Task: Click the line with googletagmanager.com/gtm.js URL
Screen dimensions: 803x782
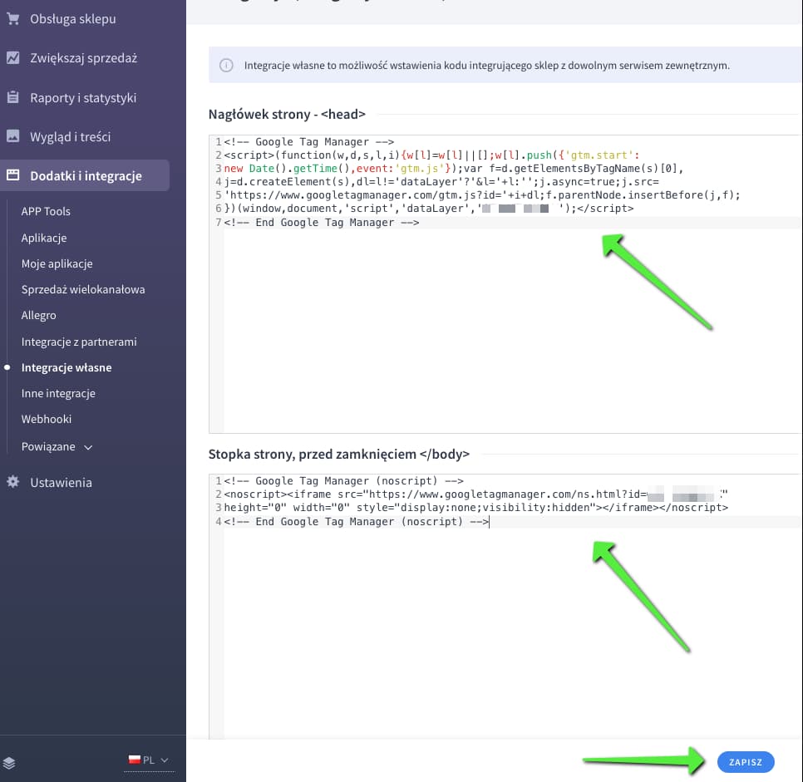Action: click(482, 195)
